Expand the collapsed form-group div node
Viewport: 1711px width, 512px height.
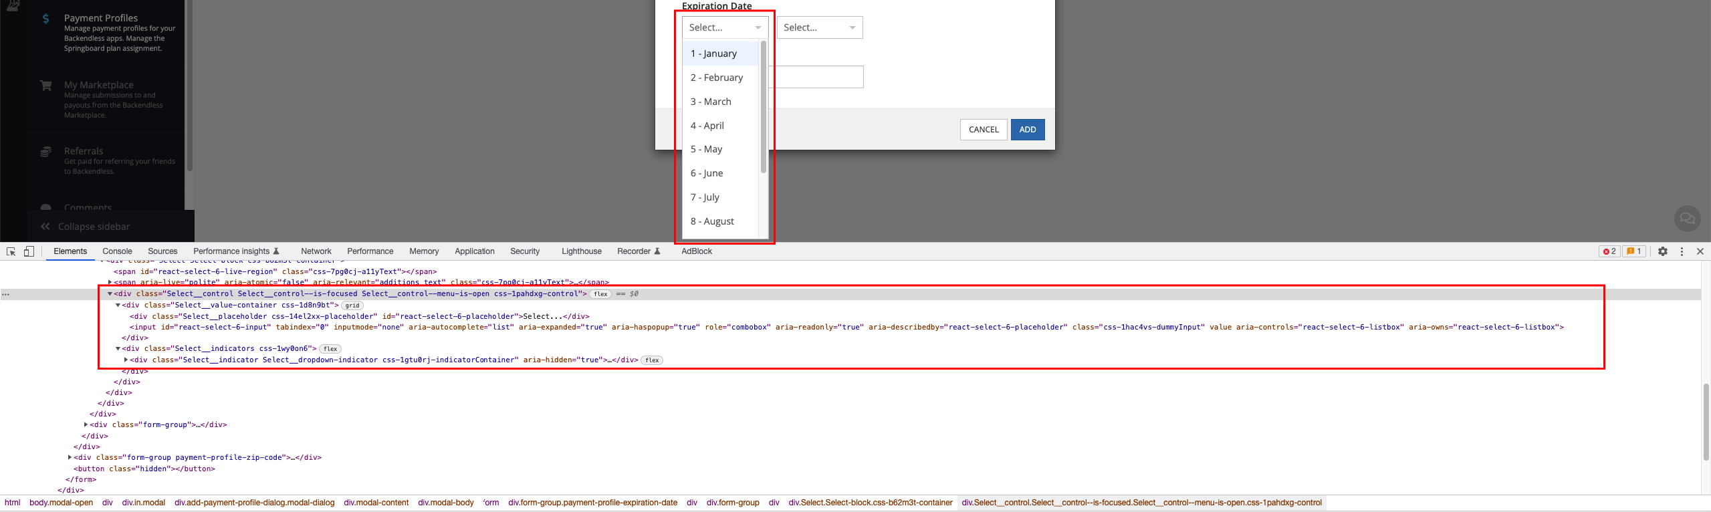pos(86,425)
